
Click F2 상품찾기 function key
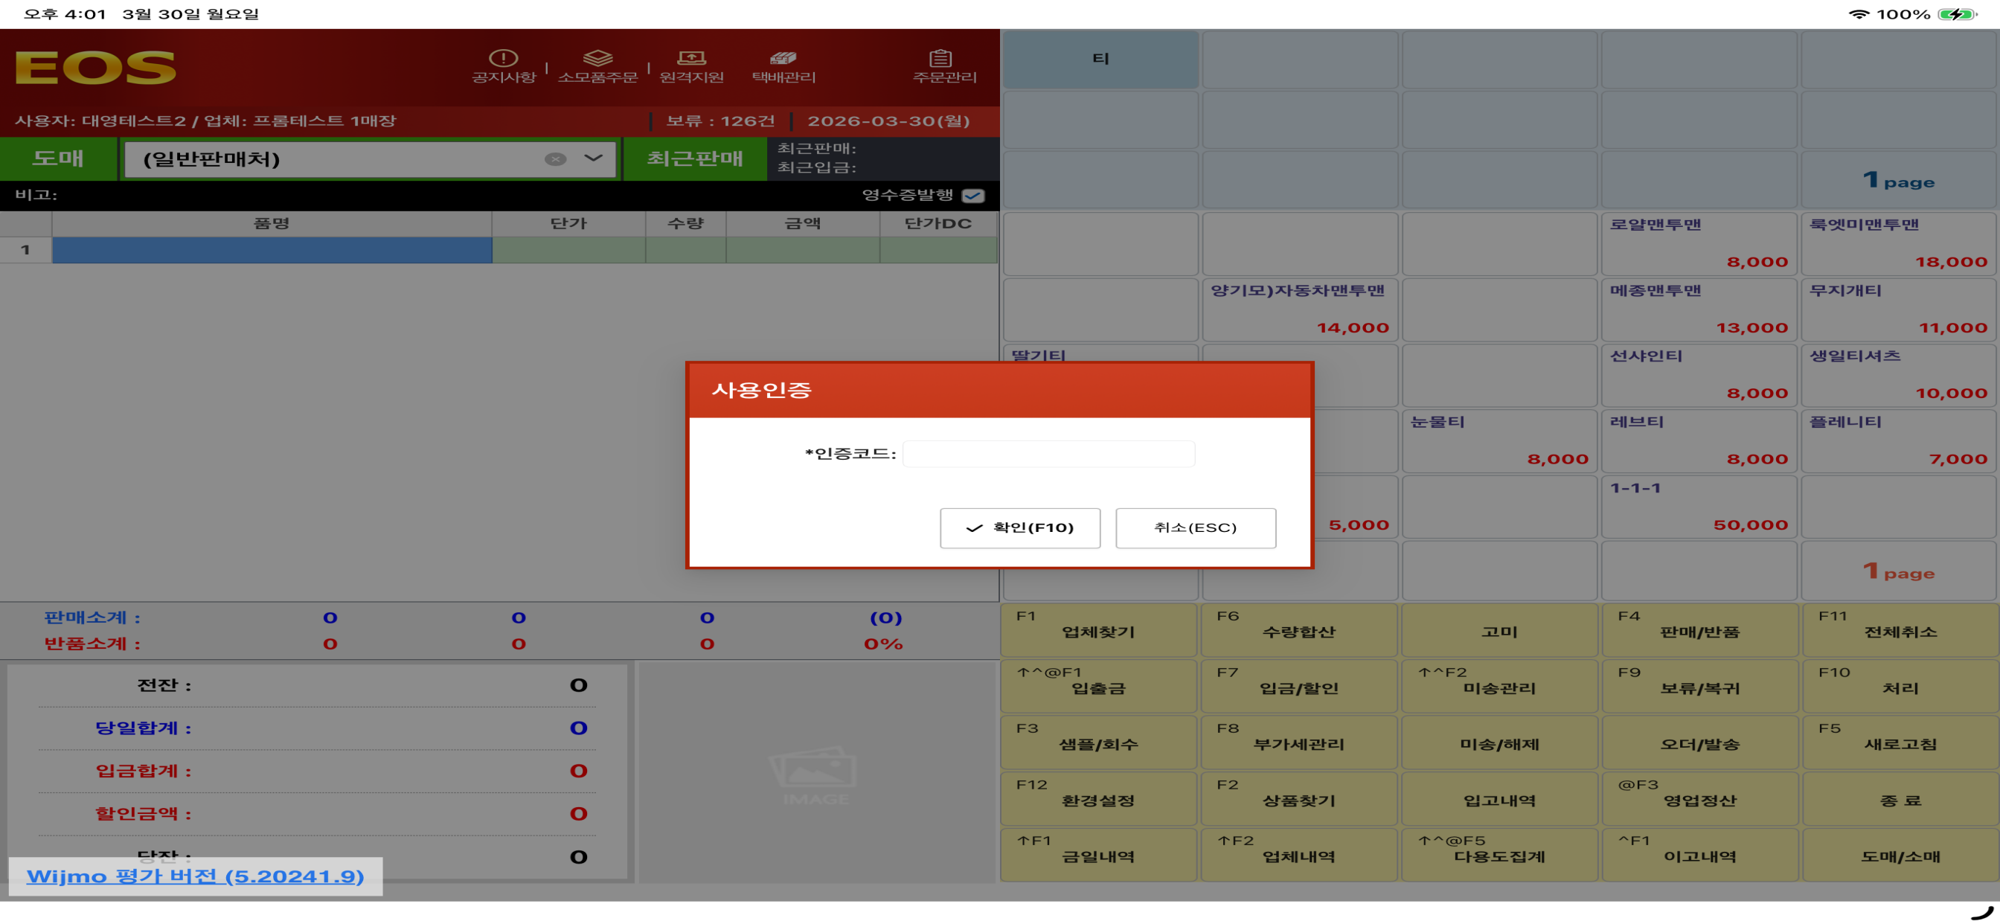pyautogui.click(x=1299, y=799)
